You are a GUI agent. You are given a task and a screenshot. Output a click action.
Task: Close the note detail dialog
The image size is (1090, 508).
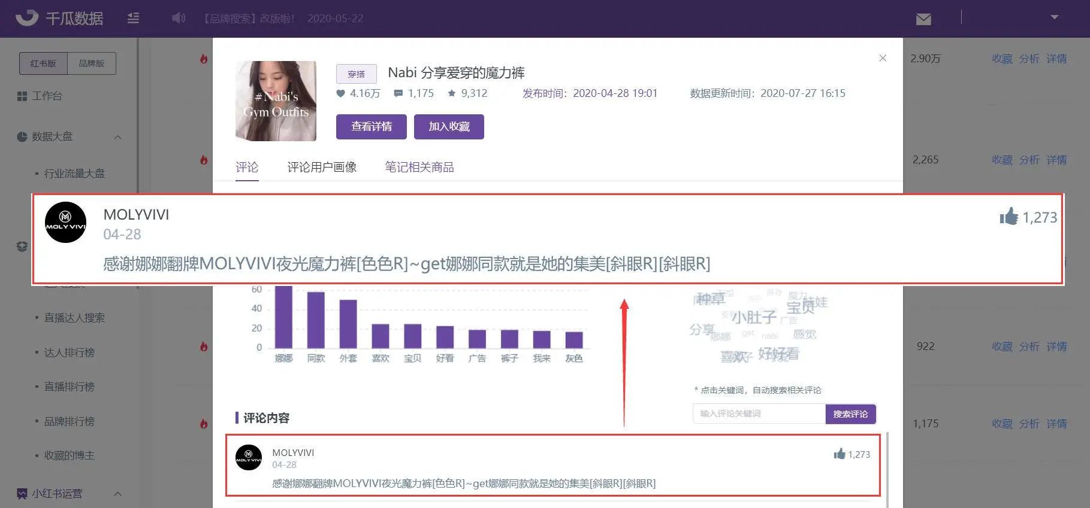point(883,58)
